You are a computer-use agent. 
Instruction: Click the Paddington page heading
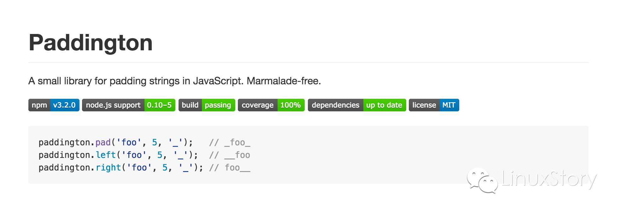pyautogui.click(x=91, y=42)
